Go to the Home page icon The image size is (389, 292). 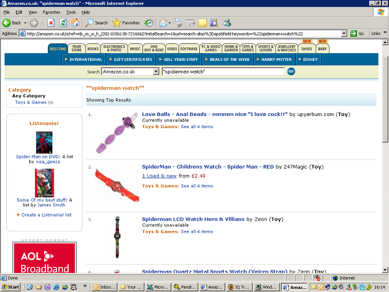click(x=75, y=23)
